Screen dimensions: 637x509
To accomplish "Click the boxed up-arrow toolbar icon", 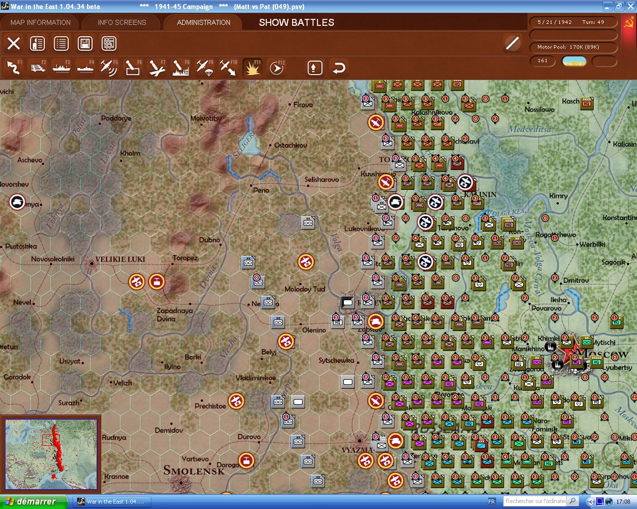I will (x=315, y=68).
